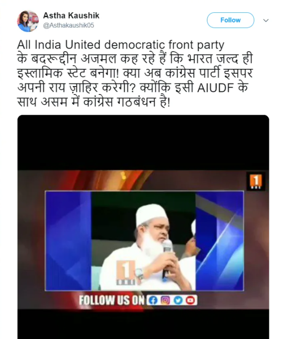The height and width of the screenshot is (339, 282).
Task: Click the Facebook icon in video banner
Action: coord(153,300)
